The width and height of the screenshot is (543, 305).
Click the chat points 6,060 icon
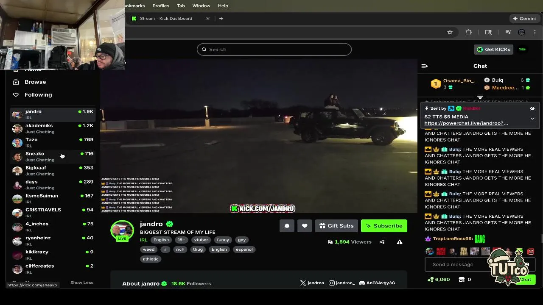(431, 280)
